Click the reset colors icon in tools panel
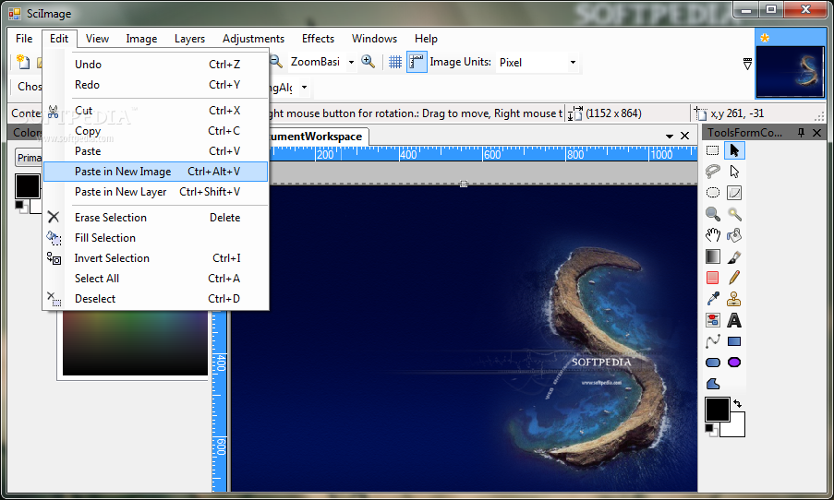Viewport: 834px width, 500px height. click(x=711, y=430)
